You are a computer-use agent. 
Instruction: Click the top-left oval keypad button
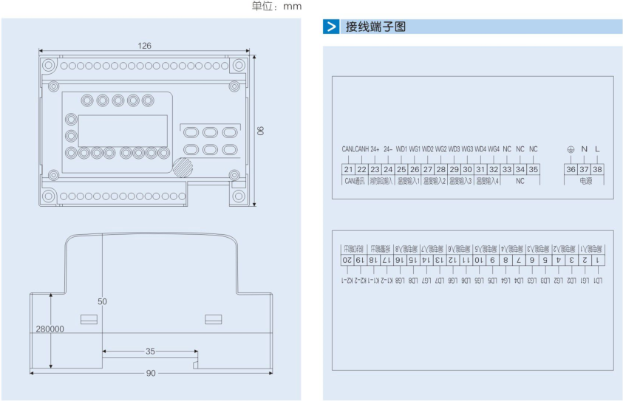[191, 133]
